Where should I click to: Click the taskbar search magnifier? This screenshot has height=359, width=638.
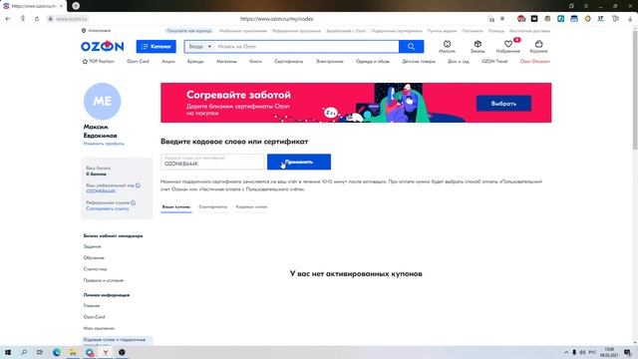tap(24, 352)
